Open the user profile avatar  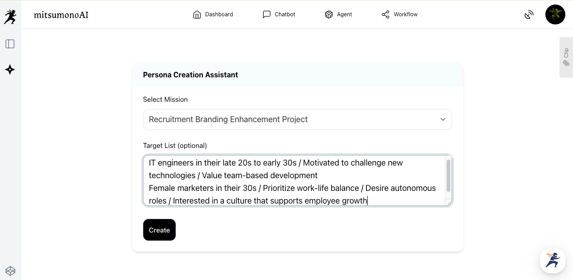pyautogui.click(x=555, y=14)
